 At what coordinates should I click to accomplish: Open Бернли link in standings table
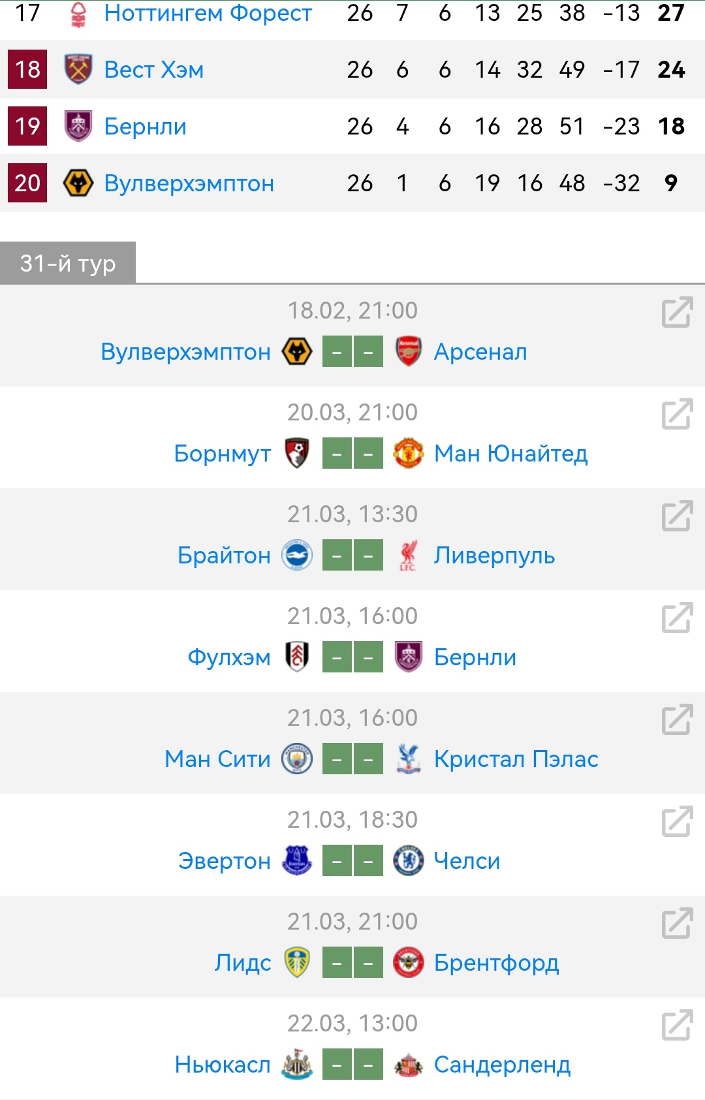[x=145, y=127]
